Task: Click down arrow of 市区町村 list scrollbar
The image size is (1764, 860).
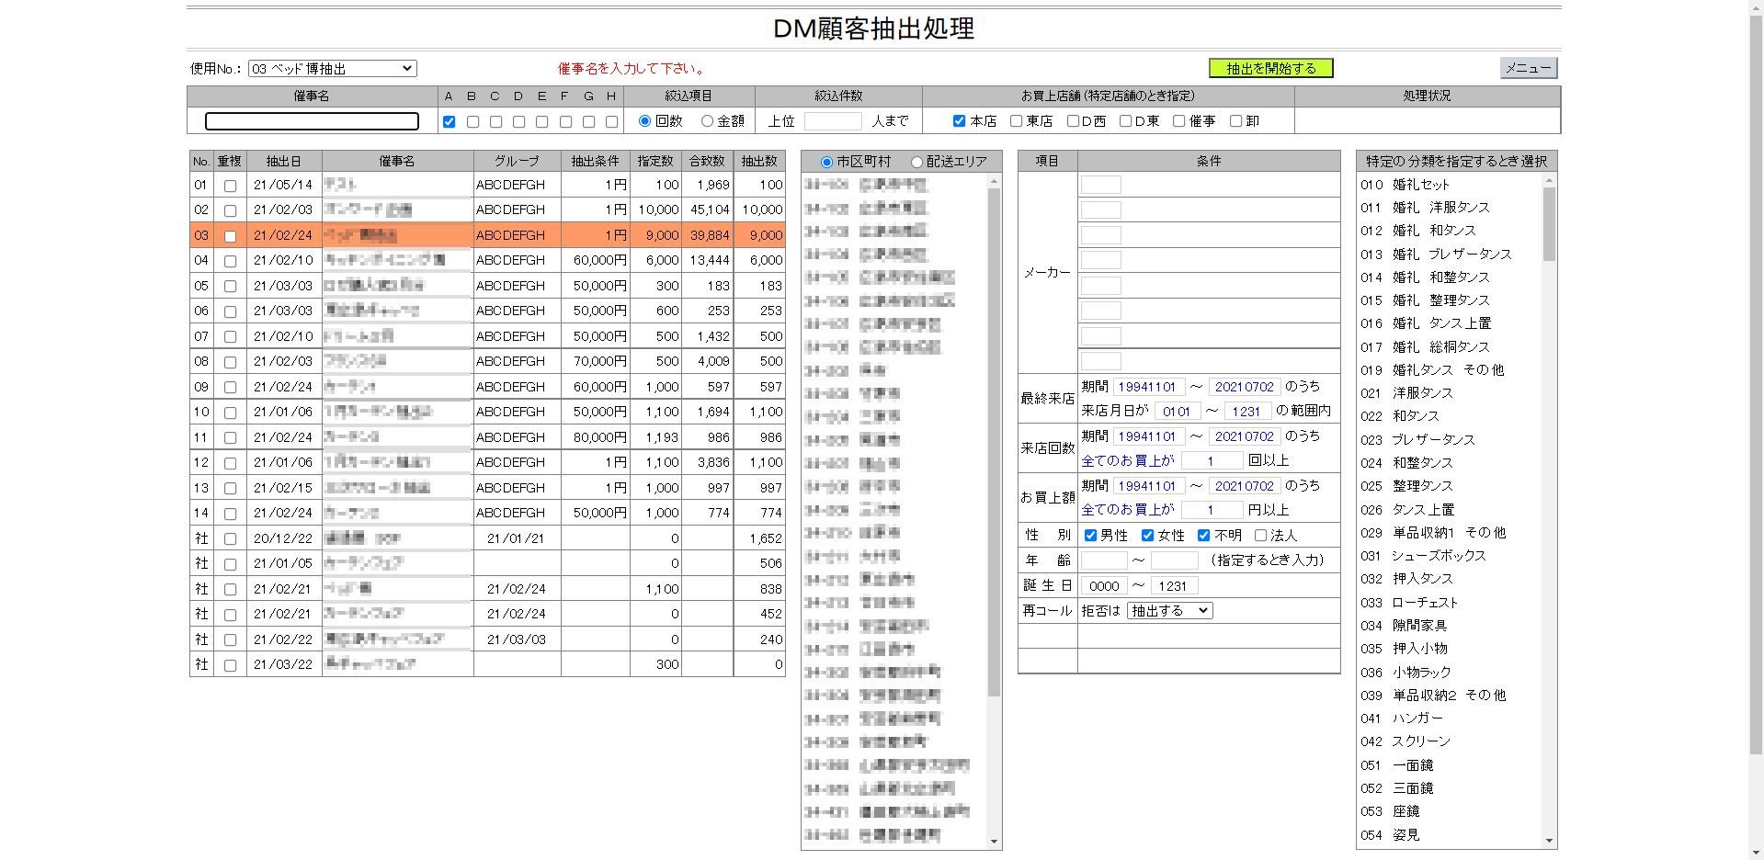Action: [994, 842]
